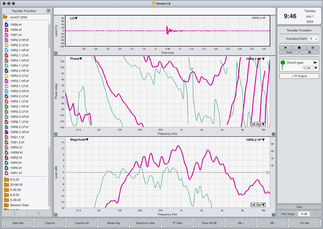Open the phase graph 1/6 Oct smoothing menu
The height and width of the screenshot is (229, 323).
[258, 124]
